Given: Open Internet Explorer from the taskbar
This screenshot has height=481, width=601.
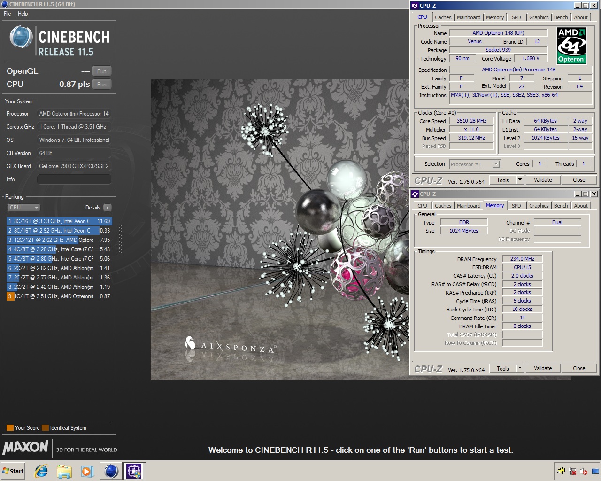Looking at the screenshot, I should [x=41, y=471].
